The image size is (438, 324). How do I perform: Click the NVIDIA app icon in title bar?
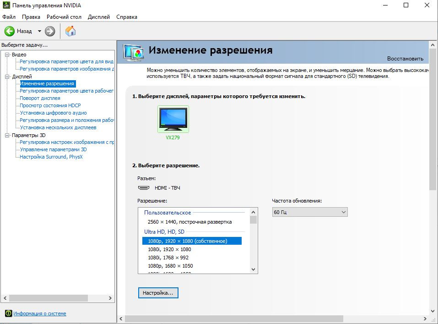click(6, 5)
